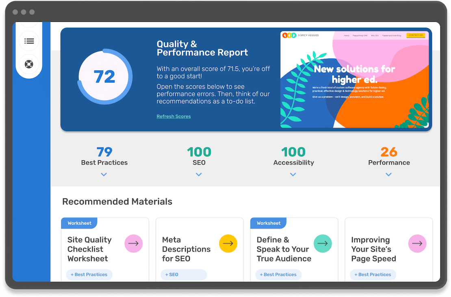Screen dimensions: 451x297
Task: Expand the Accessibility score details
Action: tap(293, 174)
